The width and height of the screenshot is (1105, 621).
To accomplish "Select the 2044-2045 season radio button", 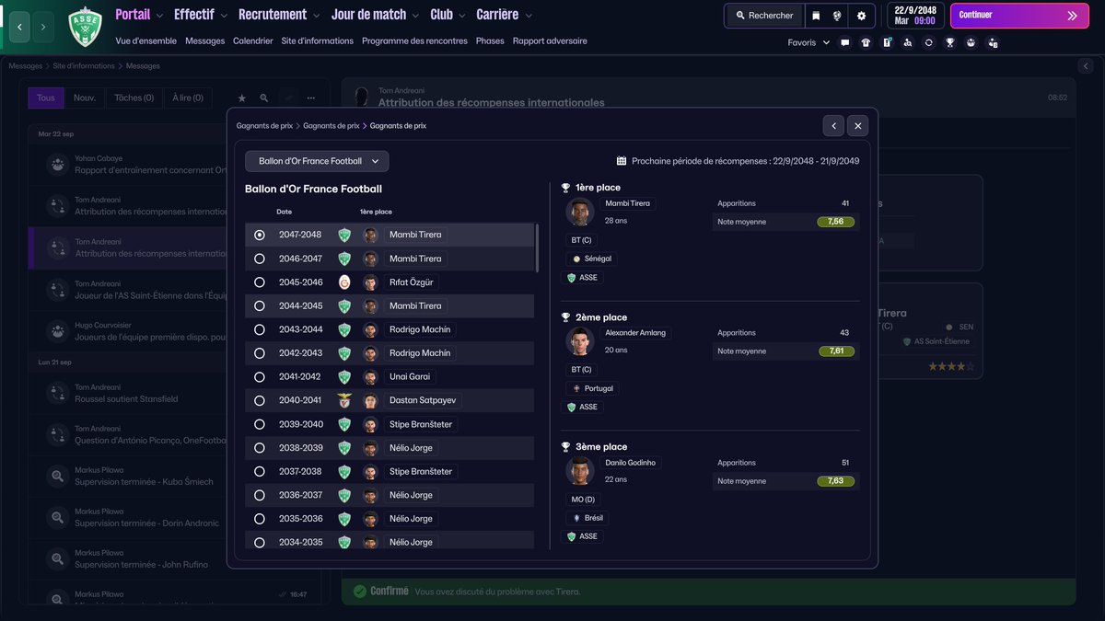I will (x=260, y=305).
